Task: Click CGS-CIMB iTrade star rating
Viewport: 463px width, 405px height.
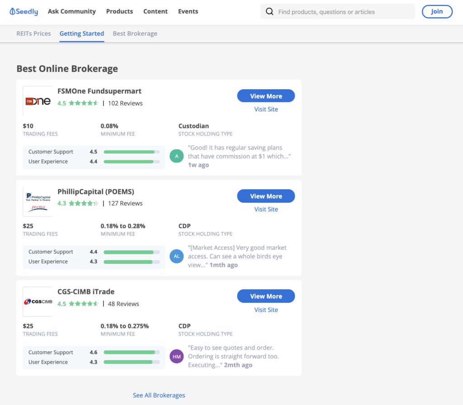Action: pyautogui.click(x=84, y=304)
